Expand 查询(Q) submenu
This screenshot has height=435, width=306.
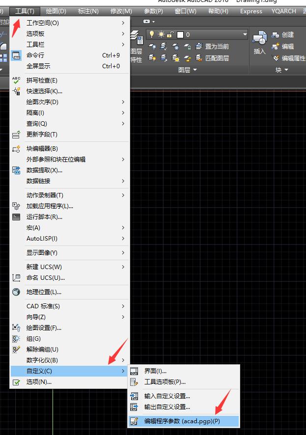(x=70, y=123)
